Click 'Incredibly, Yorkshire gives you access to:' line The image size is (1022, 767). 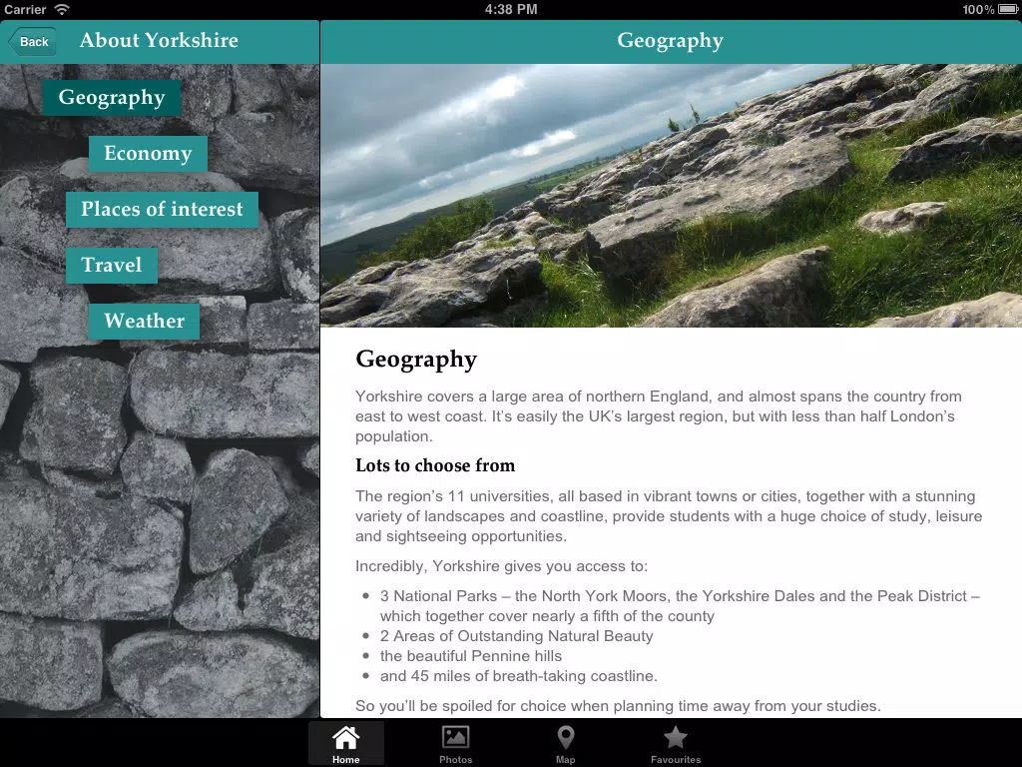[x=501, y=566]
